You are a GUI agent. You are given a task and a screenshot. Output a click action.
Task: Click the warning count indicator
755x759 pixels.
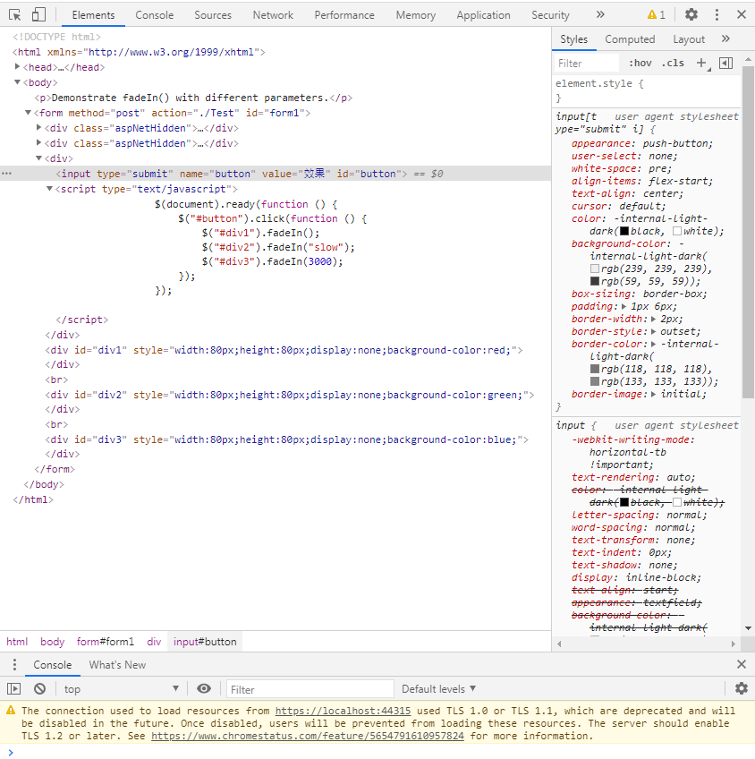pyautogui.click(x=657, y=15)
